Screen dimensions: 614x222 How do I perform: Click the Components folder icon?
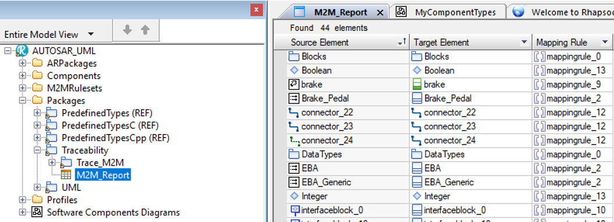(x=37, y=76)
